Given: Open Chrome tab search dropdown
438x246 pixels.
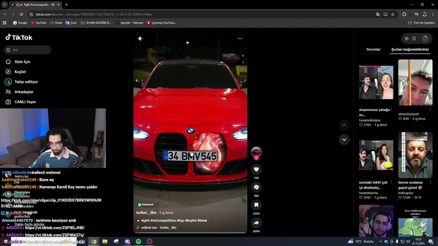Looking at the screenshot, I should (x=4, y=5).
